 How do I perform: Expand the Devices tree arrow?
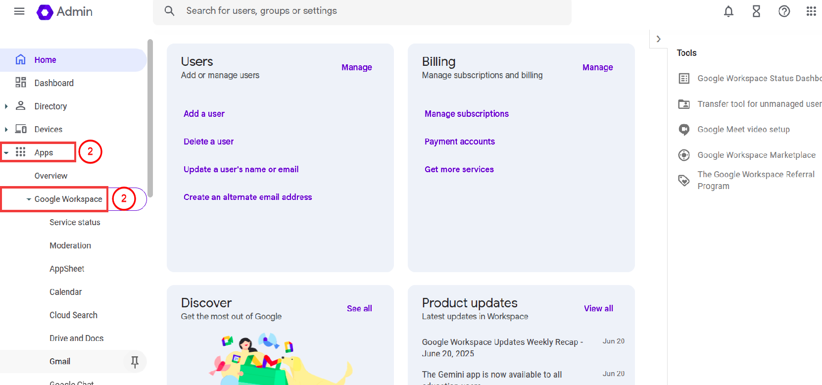click(6, 129)
